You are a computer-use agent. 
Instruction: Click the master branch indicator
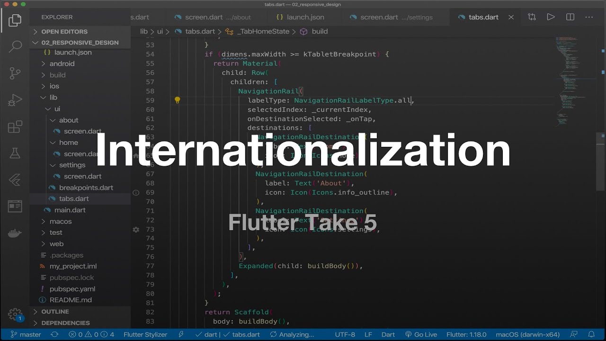pyautogui.click(x=26, y=334)
